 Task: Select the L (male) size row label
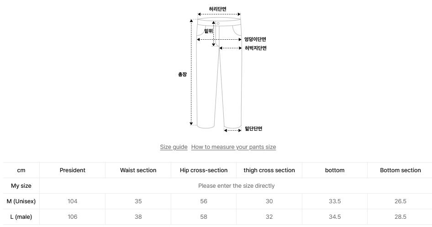[x=21, y=217]
